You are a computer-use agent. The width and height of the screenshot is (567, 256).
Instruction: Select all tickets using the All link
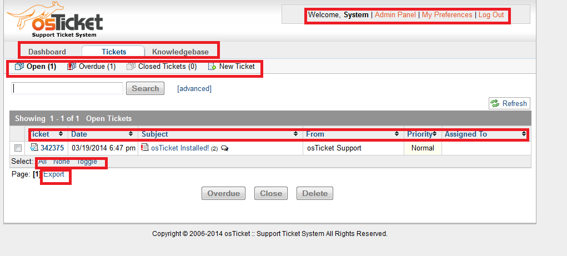(42, 162)
